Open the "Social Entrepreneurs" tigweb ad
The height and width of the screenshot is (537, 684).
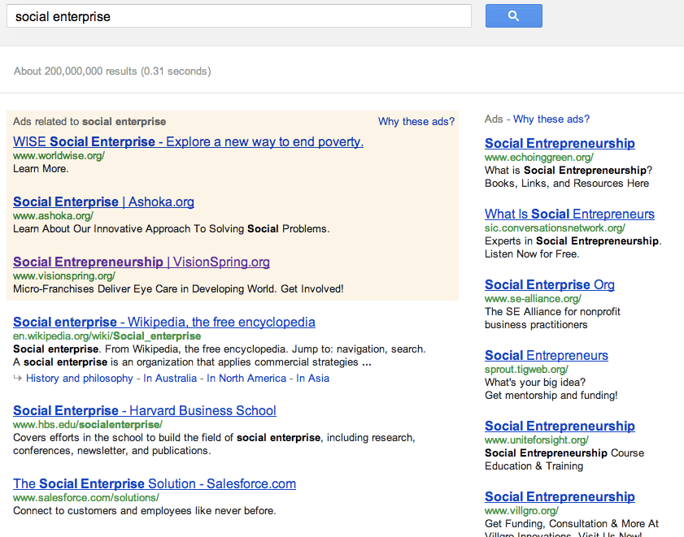tap(547, 355)
